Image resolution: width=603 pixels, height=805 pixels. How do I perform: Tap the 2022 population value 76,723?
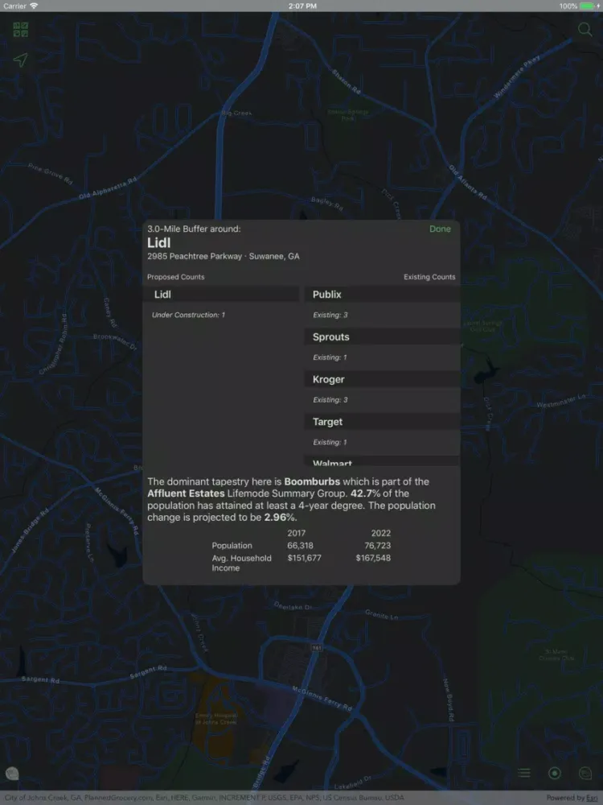point(377,546)
